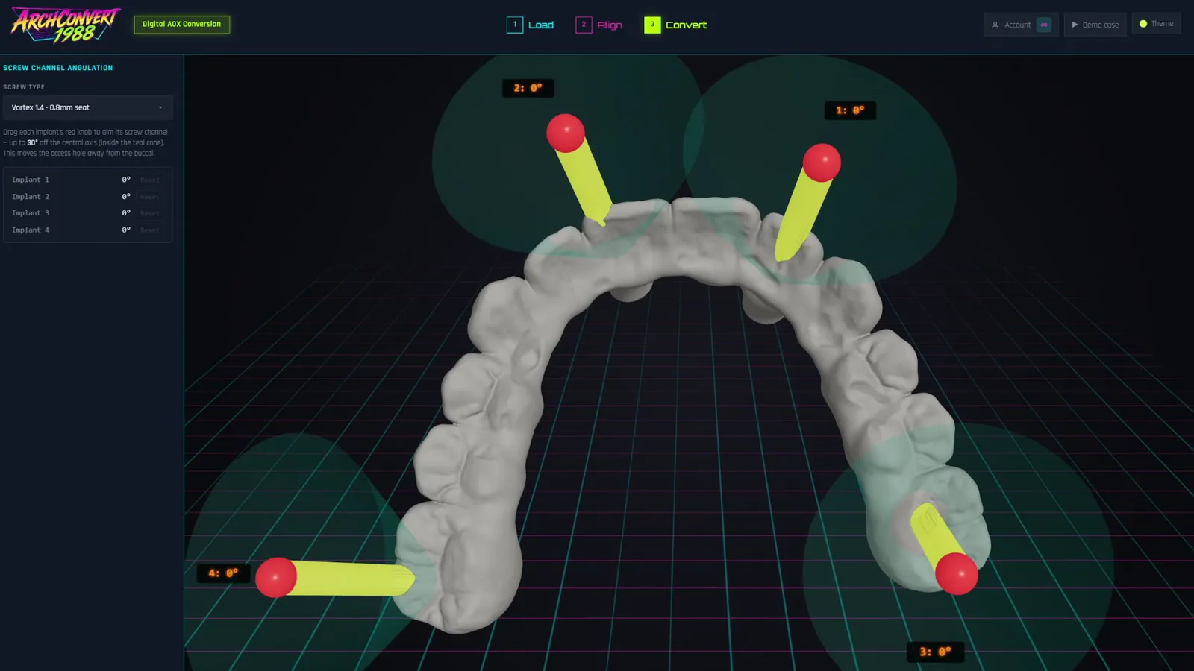1194x671 pixels.
Task: Click red knob of implant 3 screw channel
Action: (x=957, y=573)
